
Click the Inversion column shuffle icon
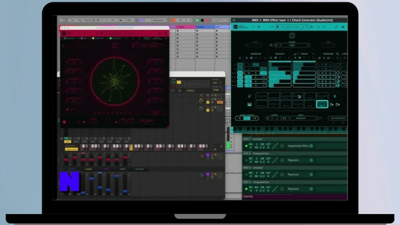(x=251, y=58)
